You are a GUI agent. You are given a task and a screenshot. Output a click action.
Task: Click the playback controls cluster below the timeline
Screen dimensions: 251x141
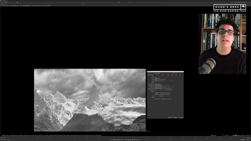[x=125, y=140]
